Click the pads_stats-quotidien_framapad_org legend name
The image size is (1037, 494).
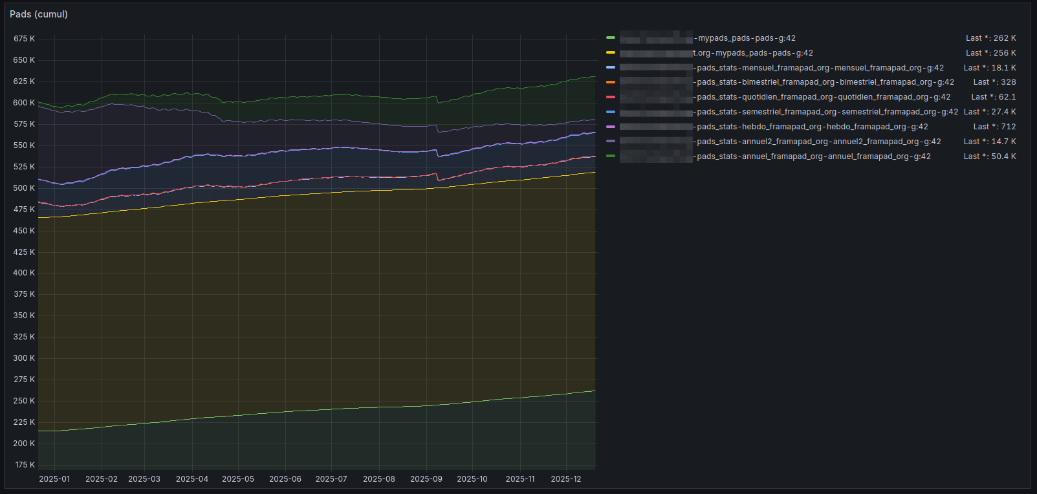823,97
